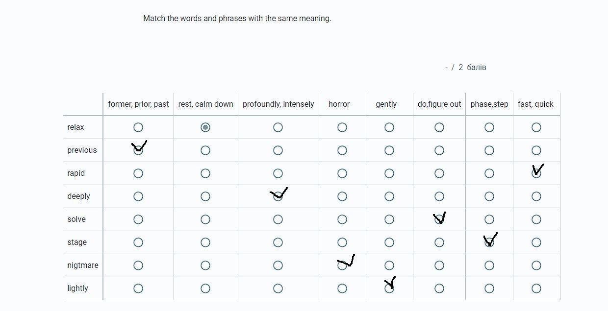Select 'rest, calm down' for solve row
Image resolution: width=608 pixels, height=311 pixels.
pos(205,219)
